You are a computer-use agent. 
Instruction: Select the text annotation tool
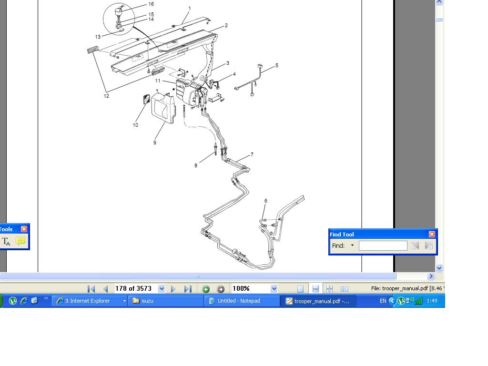(6, 241)
